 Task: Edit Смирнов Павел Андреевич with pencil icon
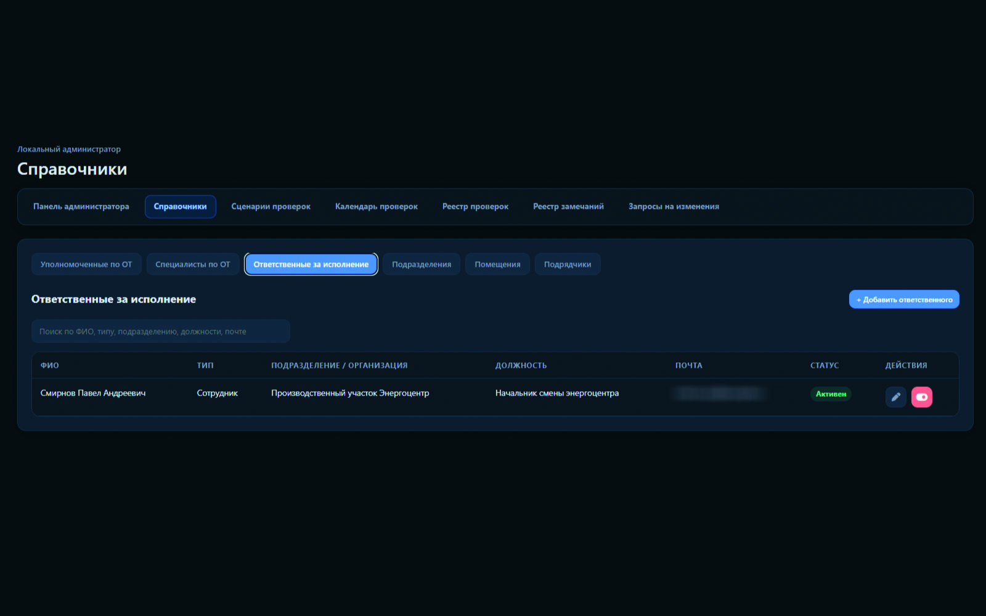point(895,397)
